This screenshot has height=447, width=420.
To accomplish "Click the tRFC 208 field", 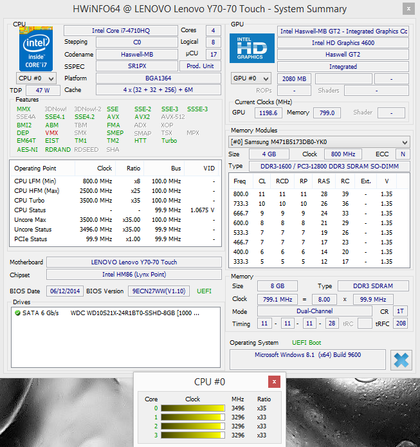I will pos(401,324).
